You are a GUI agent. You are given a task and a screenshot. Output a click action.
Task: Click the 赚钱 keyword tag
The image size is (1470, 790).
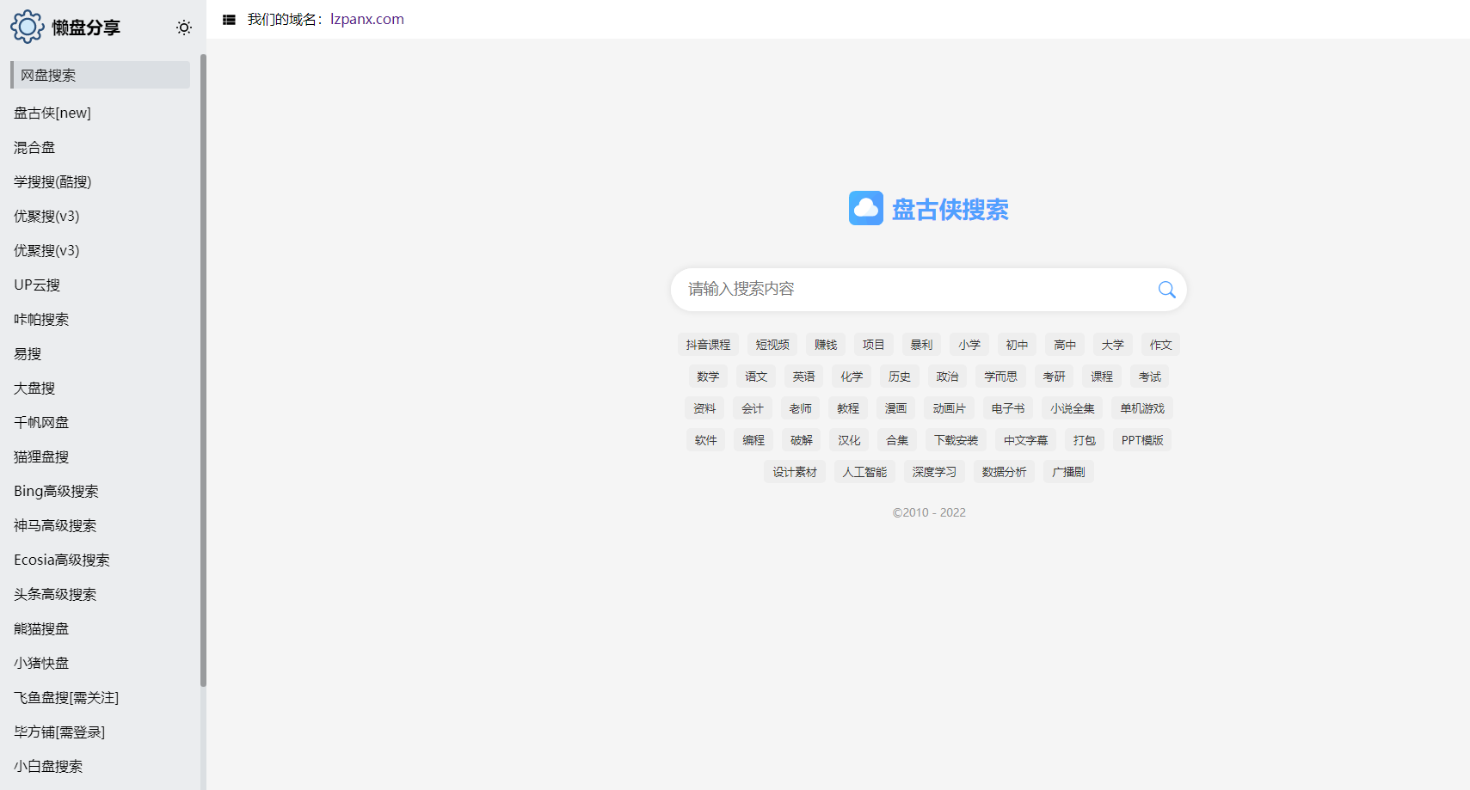pyautogui.click(x=826, y=345)
